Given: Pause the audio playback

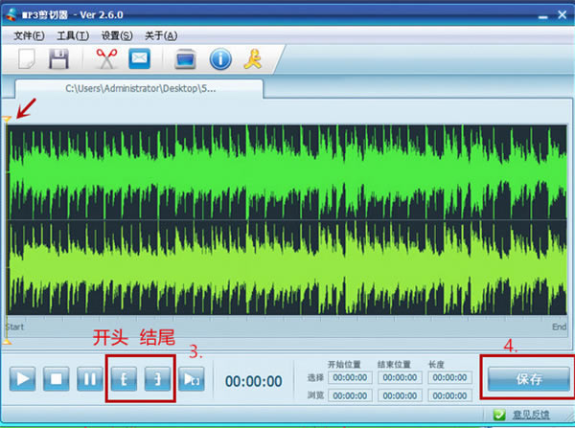Looking at the screenshot, I should (90, 379).
